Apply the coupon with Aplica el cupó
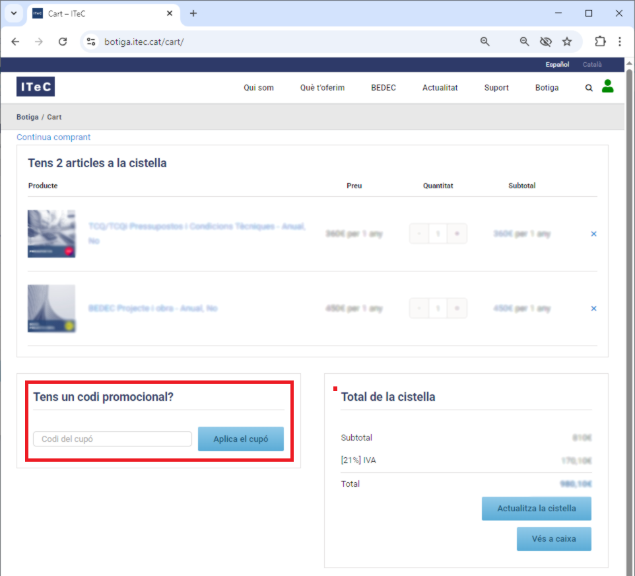The height and width of the screenshot is (576, 635). tap(241, 439)
